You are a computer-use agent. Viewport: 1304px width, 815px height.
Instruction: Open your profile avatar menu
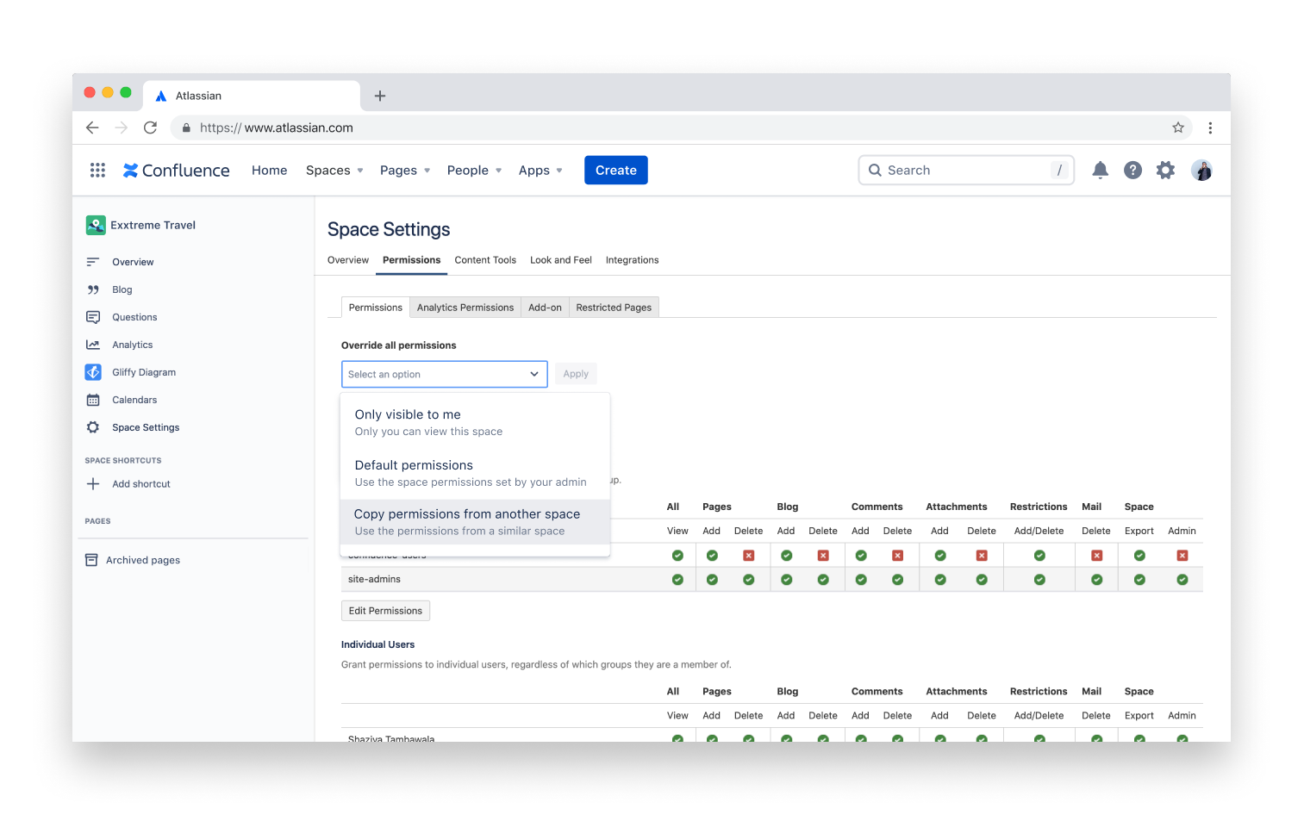[1201, 170]
